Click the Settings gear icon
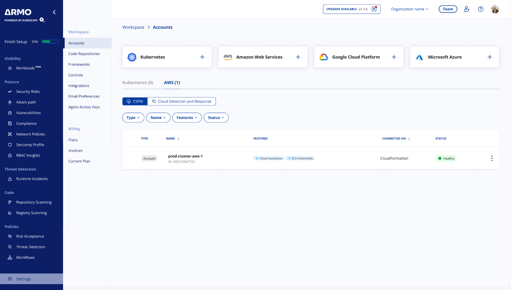The image size is (511, 290). [10, 279]
